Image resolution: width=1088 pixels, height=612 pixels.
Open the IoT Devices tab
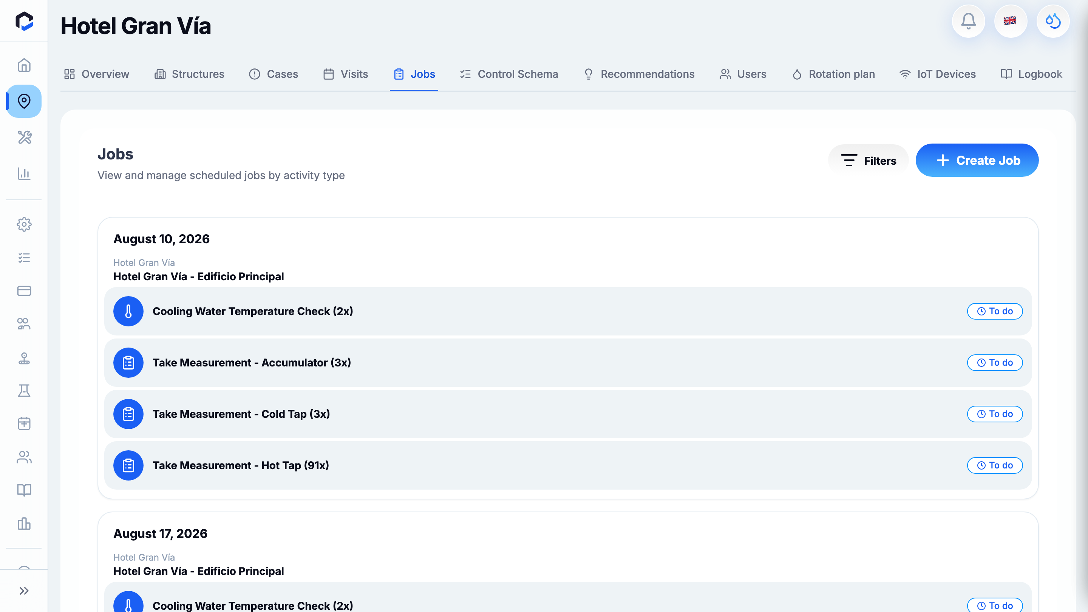(x=938, y=74)
